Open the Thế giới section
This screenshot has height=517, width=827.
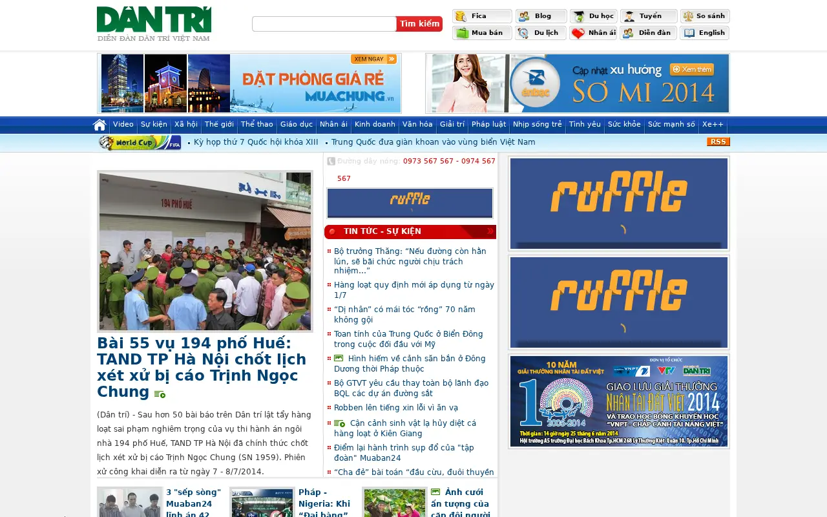pyautogui.click(x=219, y=124)
